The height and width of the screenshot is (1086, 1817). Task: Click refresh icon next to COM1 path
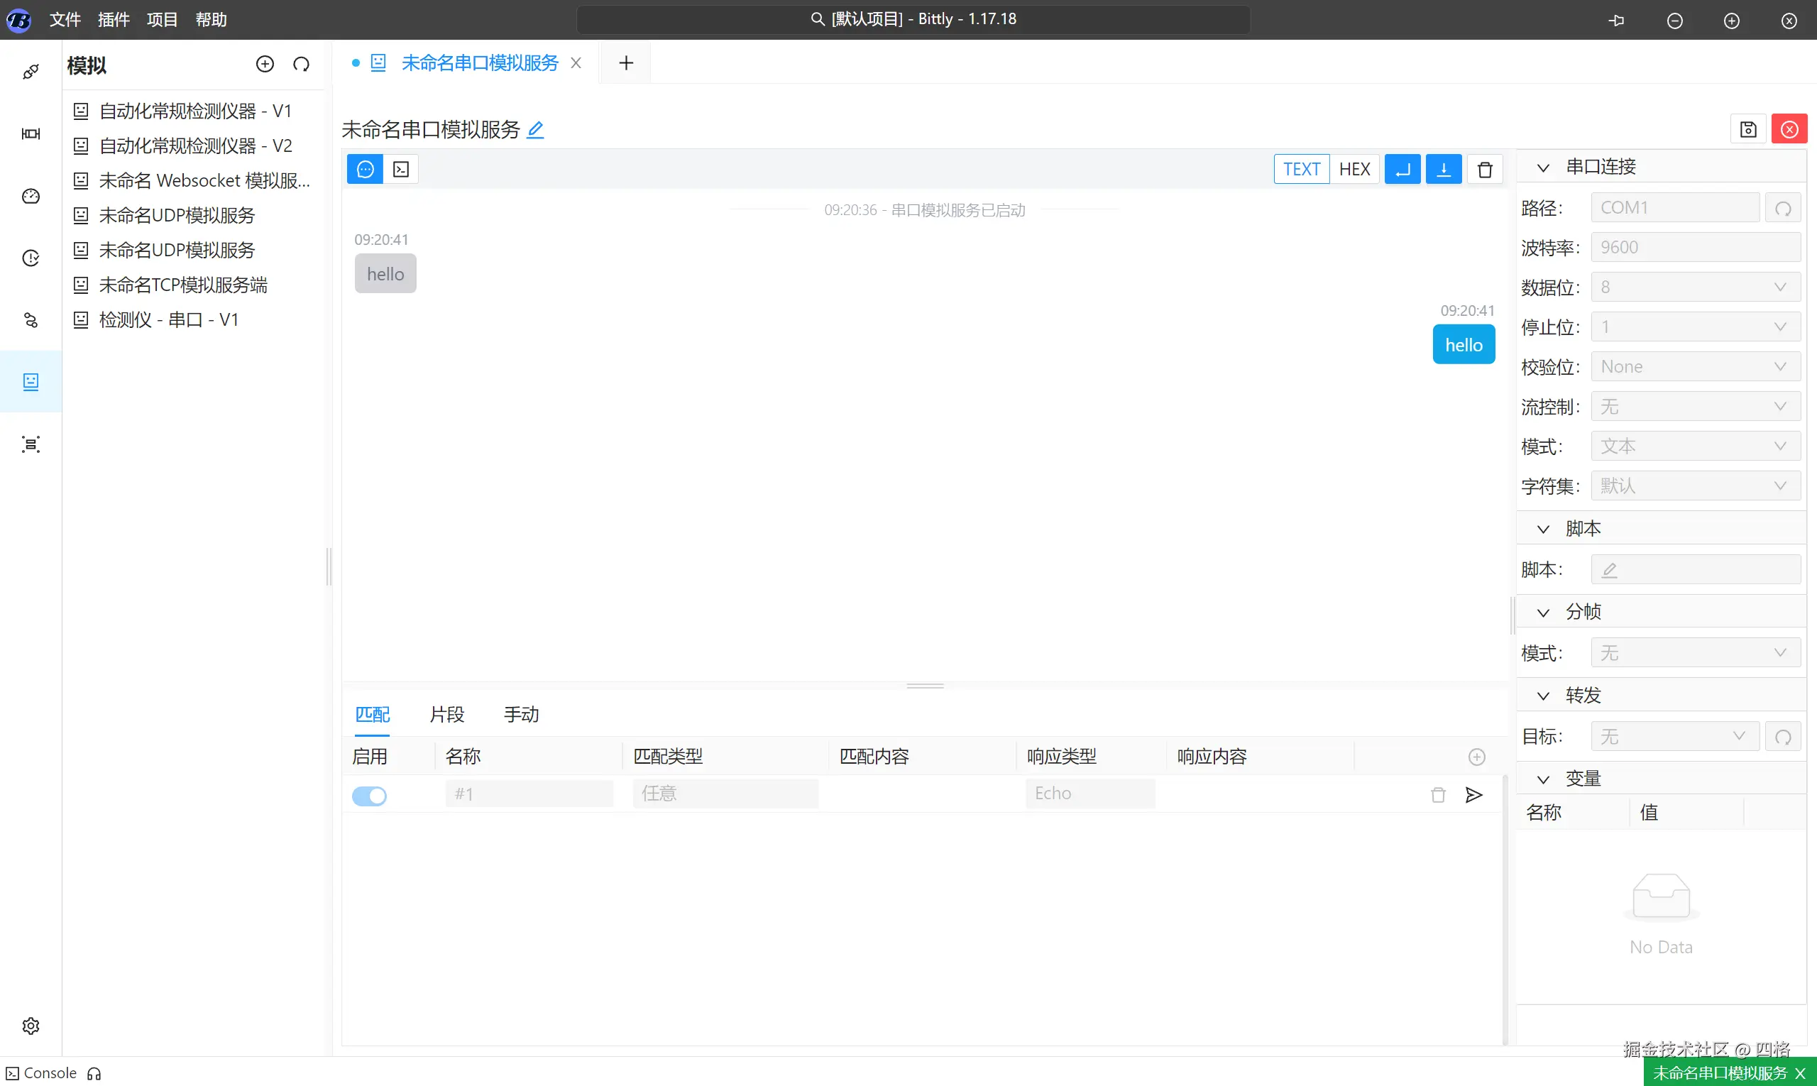point(1783,209)
